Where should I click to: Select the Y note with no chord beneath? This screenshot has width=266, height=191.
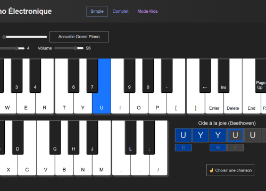(201, 135)
